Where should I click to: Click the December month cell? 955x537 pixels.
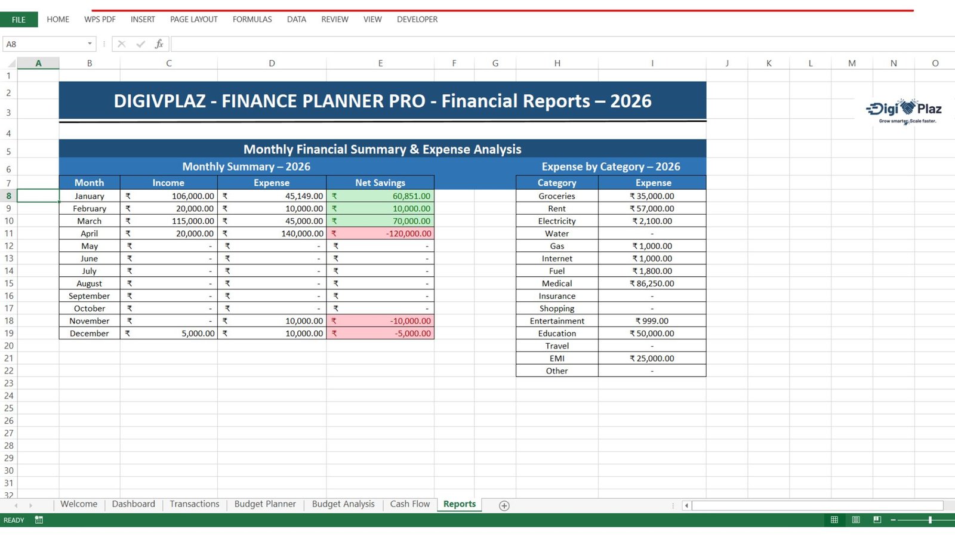coord(90,334)
